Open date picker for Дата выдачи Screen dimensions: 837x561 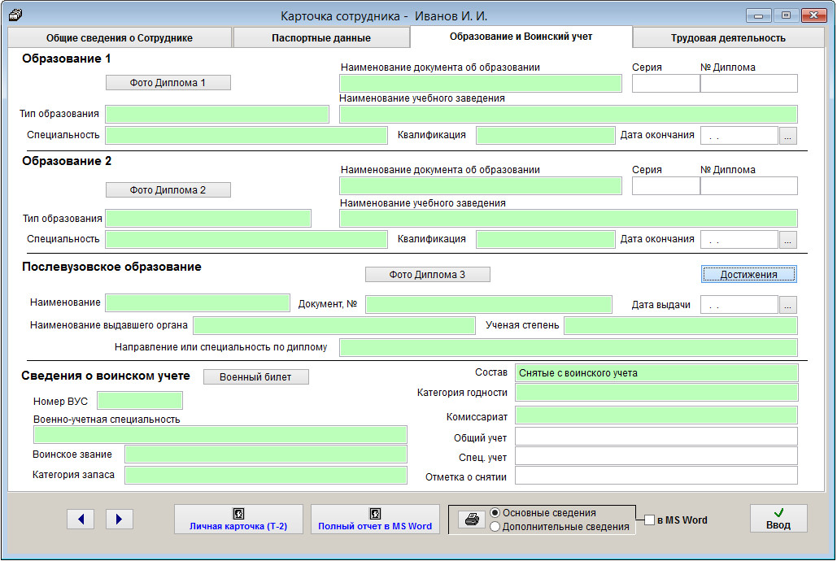tap(788, 306)
